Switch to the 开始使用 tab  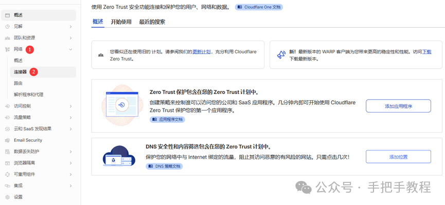coord(121,22)
